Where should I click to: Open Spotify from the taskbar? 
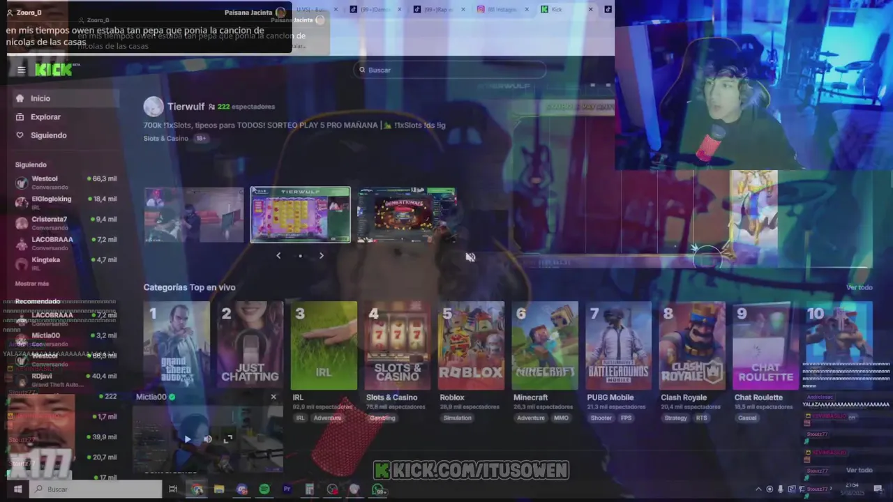tap(264, 489)
